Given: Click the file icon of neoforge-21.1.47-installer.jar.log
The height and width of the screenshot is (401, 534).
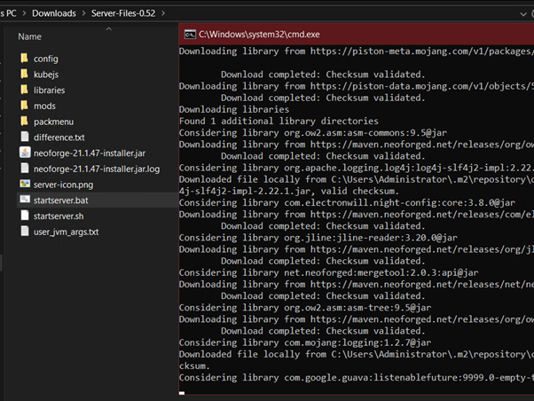Looking at the screenshot, I should tap(25, 168).
